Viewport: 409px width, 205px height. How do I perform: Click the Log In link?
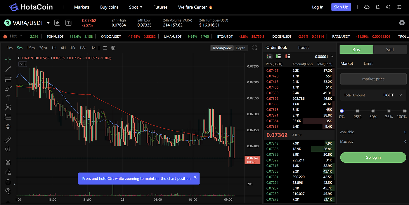[x=318, y=7]
